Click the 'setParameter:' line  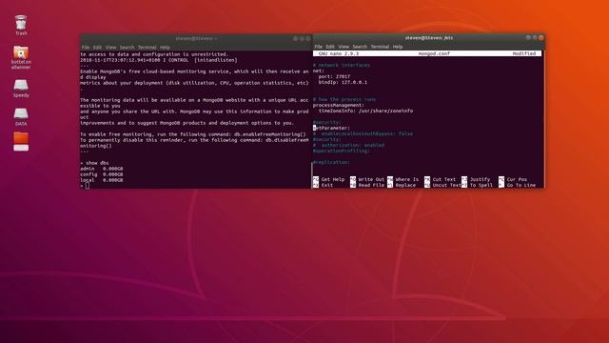[x=331, y=128]
